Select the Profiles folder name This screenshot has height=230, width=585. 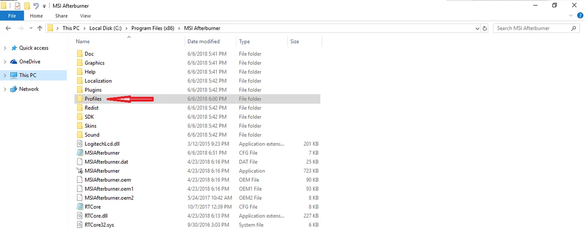tap(93, 99)
